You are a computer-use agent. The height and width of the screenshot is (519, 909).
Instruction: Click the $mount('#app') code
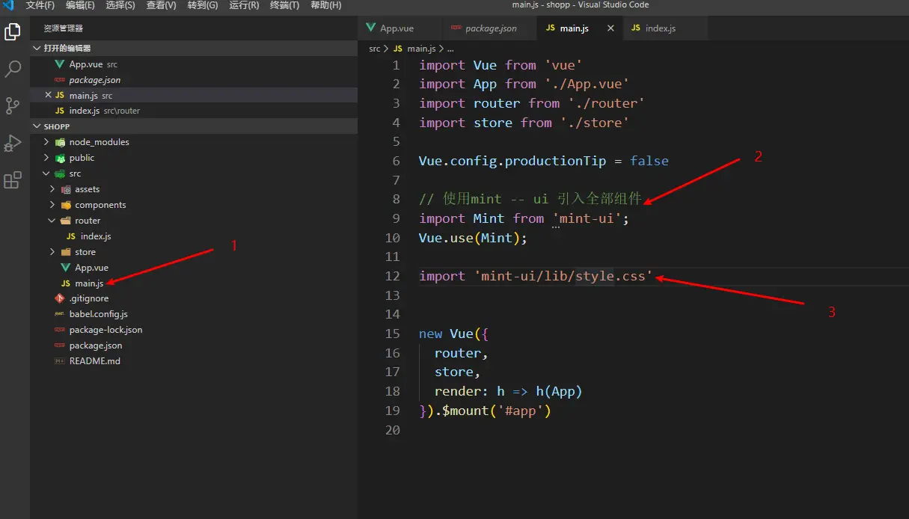pos(496,411)
